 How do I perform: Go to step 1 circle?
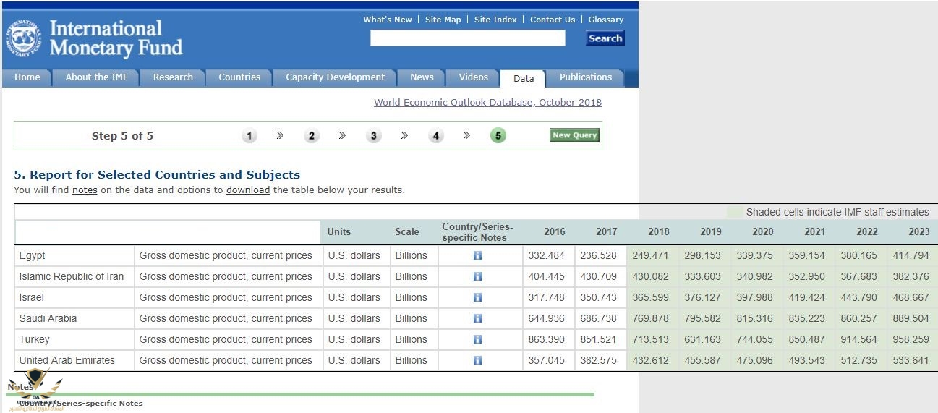(x=250, y=136)
